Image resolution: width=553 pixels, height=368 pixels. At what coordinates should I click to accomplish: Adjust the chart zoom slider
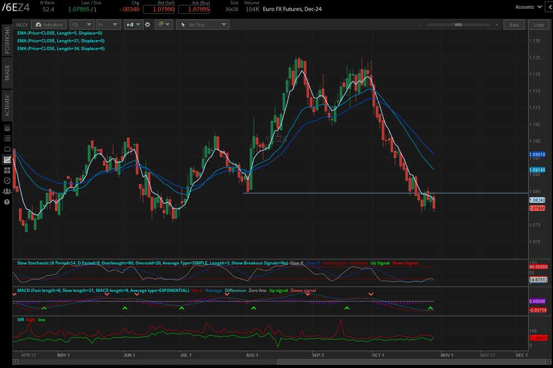point(459,24)
